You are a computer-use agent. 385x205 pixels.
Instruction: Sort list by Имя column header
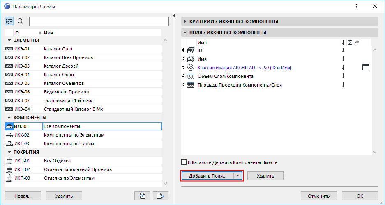[x=102, y=33]
